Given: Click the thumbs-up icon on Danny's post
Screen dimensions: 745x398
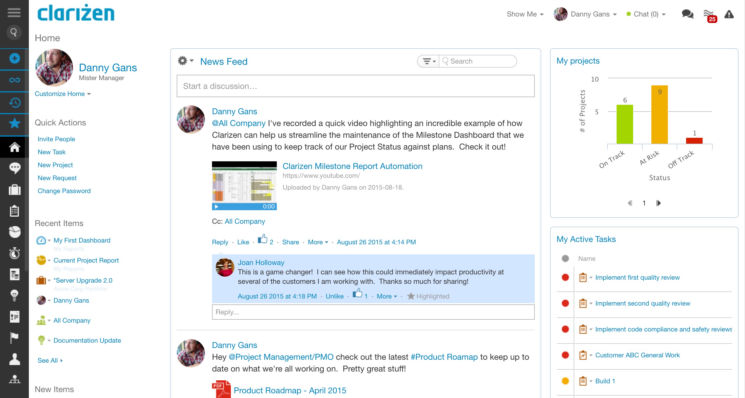Looking at the screenshot, I should pos(262,239).
